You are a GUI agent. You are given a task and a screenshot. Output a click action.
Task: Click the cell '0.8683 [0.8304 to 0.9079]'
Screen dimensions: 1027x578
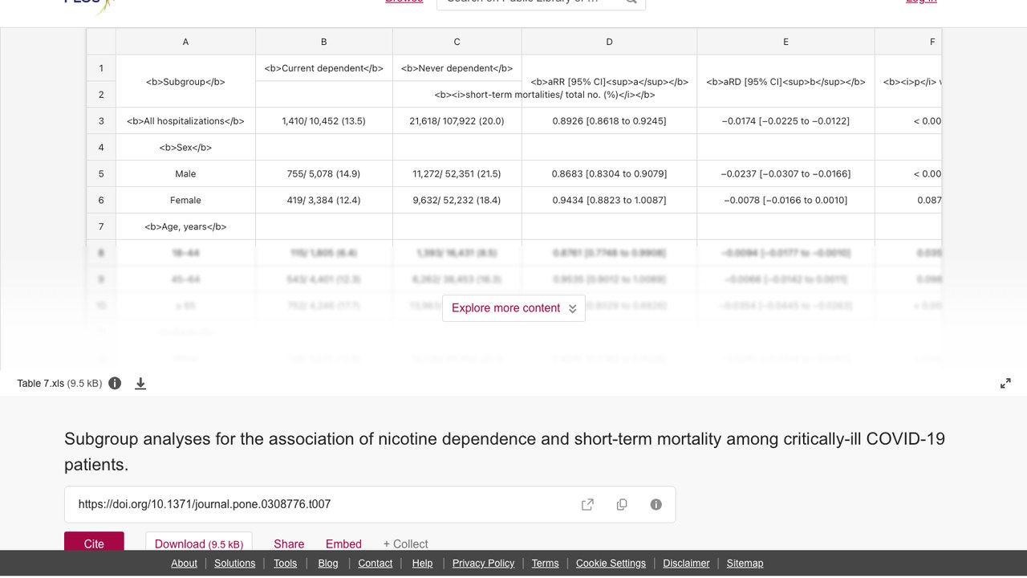tap(609, 173)
